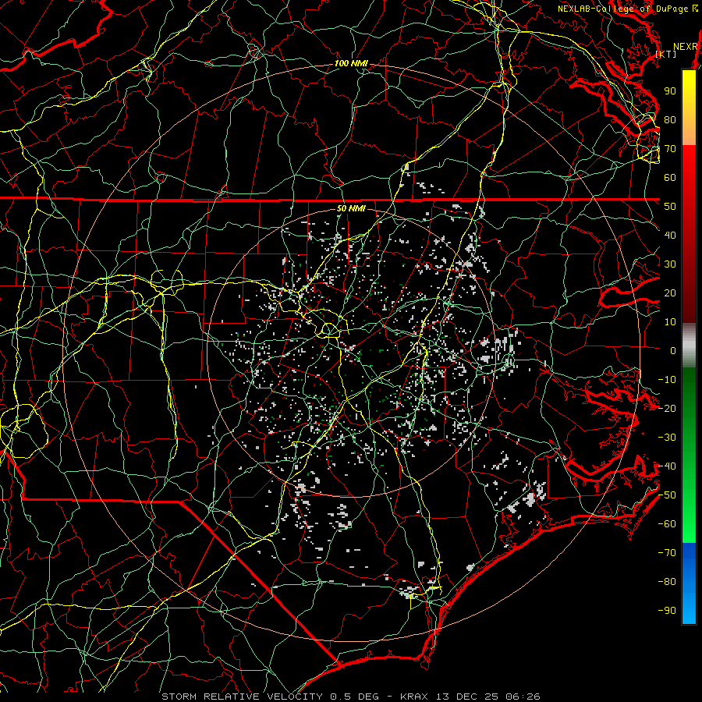Click the 90 value on the velocity scale
Viewport: 702px width, 702px height.
[x=670, y=91]
